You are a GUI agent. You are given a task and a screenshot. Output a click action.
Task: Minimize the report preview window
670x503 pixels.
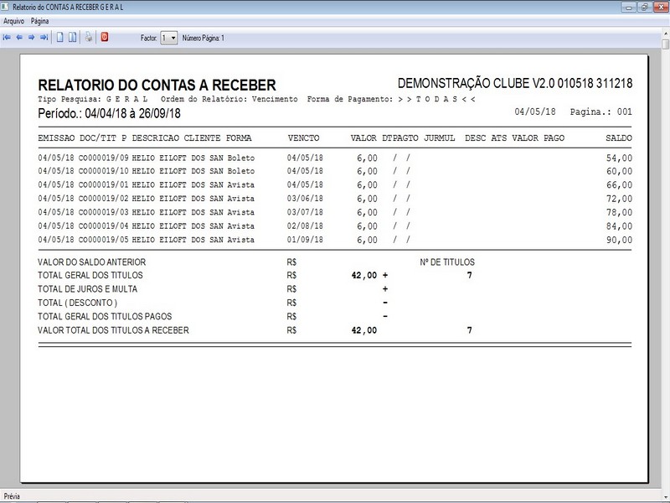pos(629,7)
